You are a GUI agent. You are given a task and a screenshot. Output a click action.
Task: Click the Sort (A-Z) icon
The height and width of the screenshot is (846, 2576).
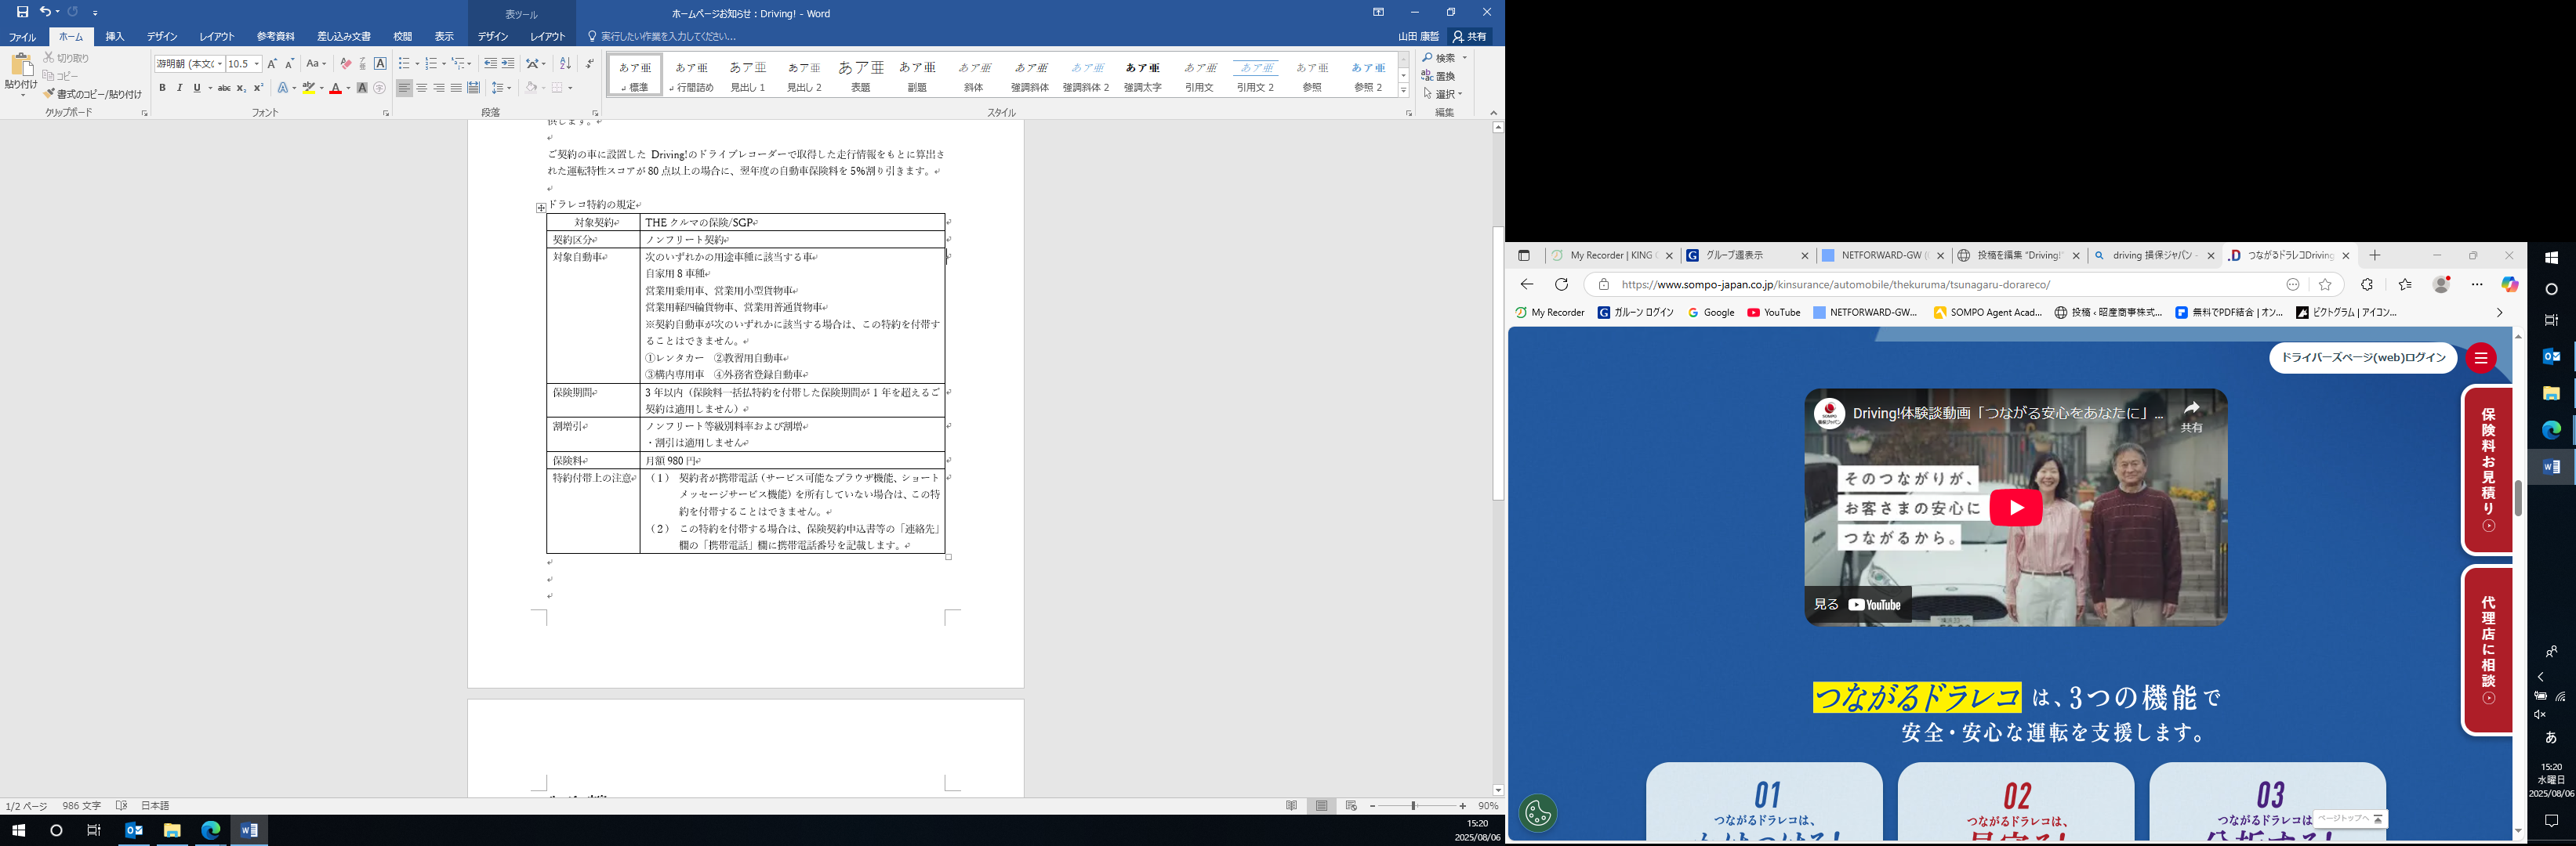click(x=565, y=64)
